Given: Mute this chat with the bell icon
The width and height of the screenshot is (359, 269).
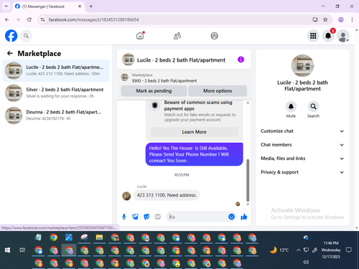Looking at the screenshot, I should (x=291, y=106).
